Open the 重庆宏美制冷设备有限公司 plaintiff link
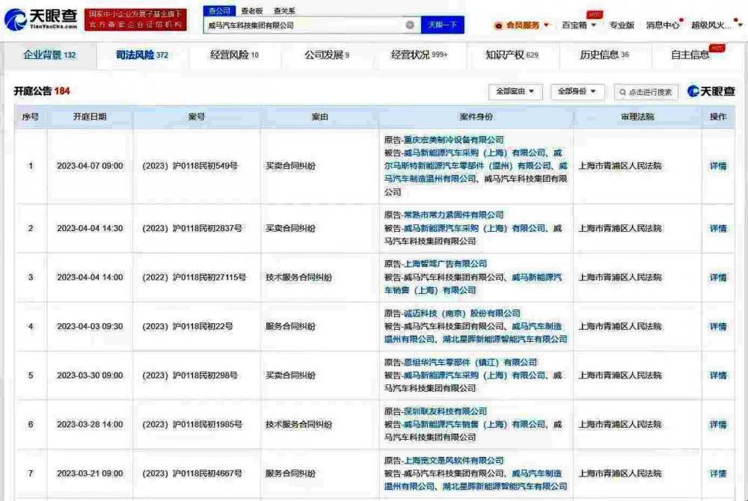This screenshot has height=501, width=748. click(x=454, y=140)
